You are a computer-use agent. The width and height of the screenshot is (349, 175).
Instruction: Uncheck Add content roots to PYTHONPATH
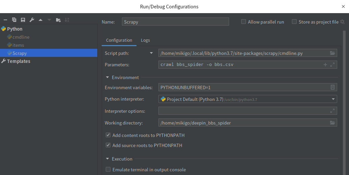click(x=108, y=135)
